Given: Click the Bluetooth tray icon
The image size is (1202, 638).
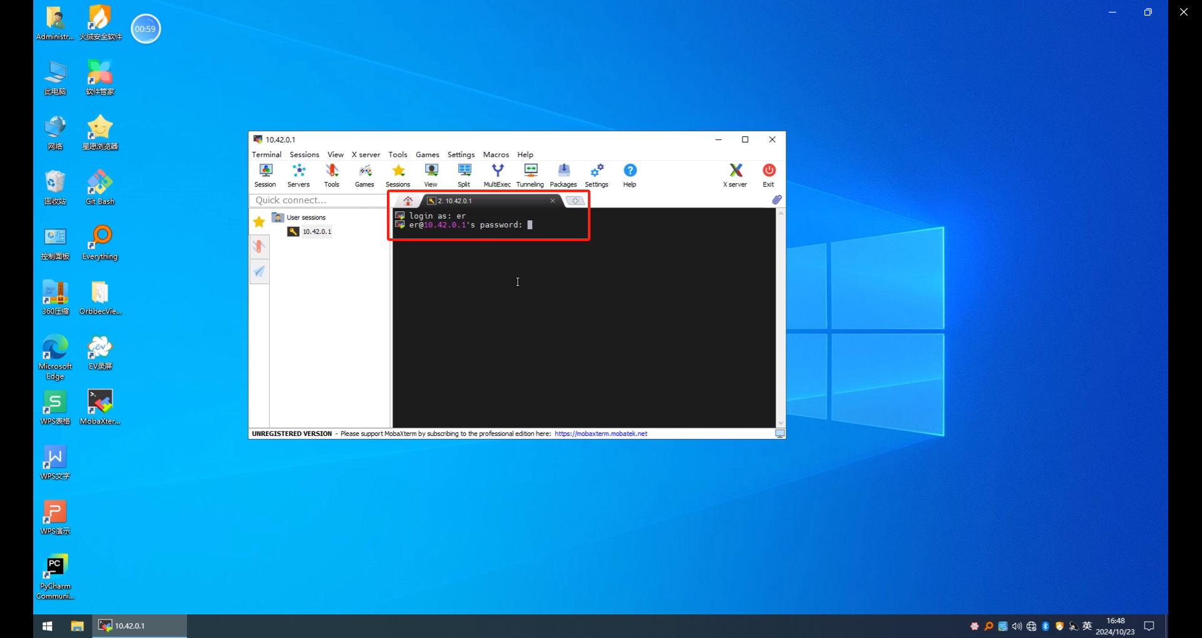Looking at the screenshot, I should tap(1045, 626).
